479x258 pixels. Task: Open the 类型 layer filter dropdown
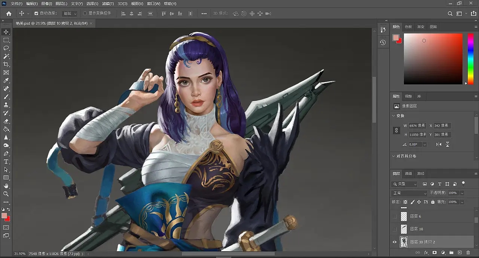pyautogui.click(x=405, y=184)
